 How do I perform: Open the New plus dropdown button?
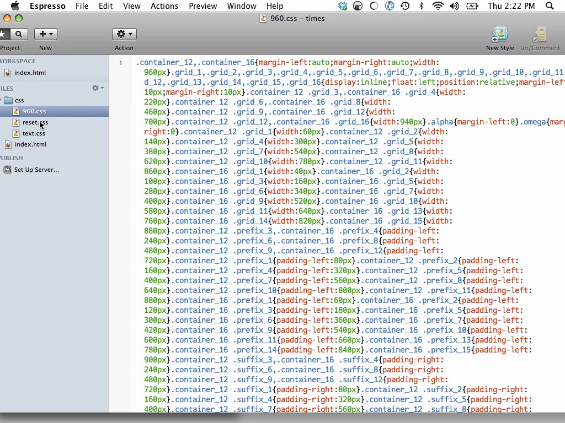tap(46, 34)
